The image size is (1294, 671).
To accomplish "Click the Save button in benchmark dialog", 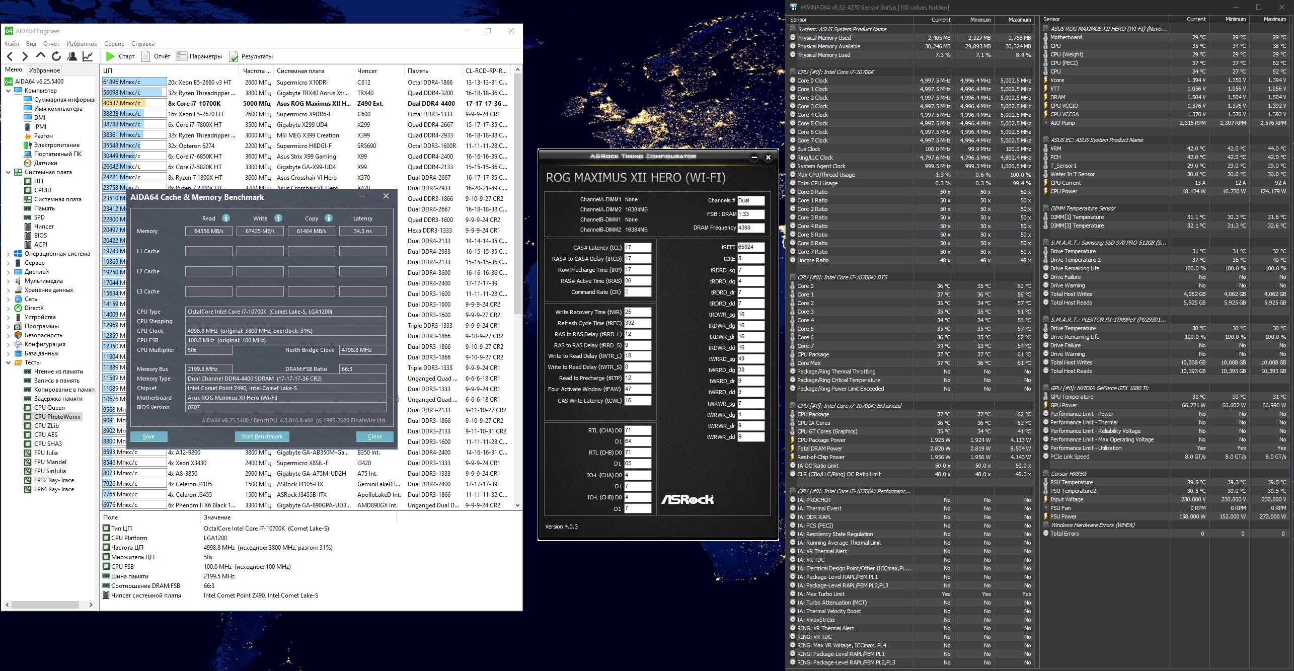I will point(148,436).
